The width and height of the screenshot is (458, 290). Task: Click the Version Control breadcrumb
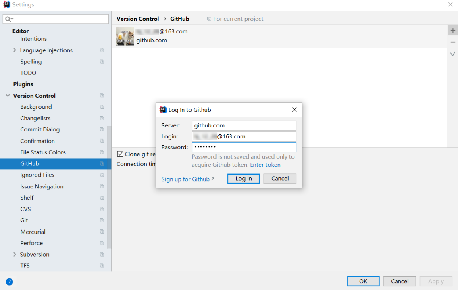click(x=137, y=19)
